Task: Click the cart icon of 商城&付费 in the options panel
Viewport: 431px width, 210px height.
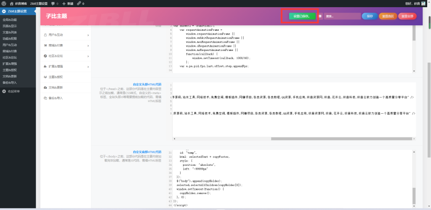Action: (45, 45)
